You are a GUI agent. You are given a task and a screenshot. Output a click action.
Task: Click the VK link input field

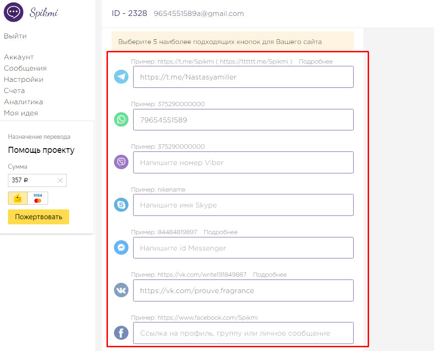pos(243,290)
